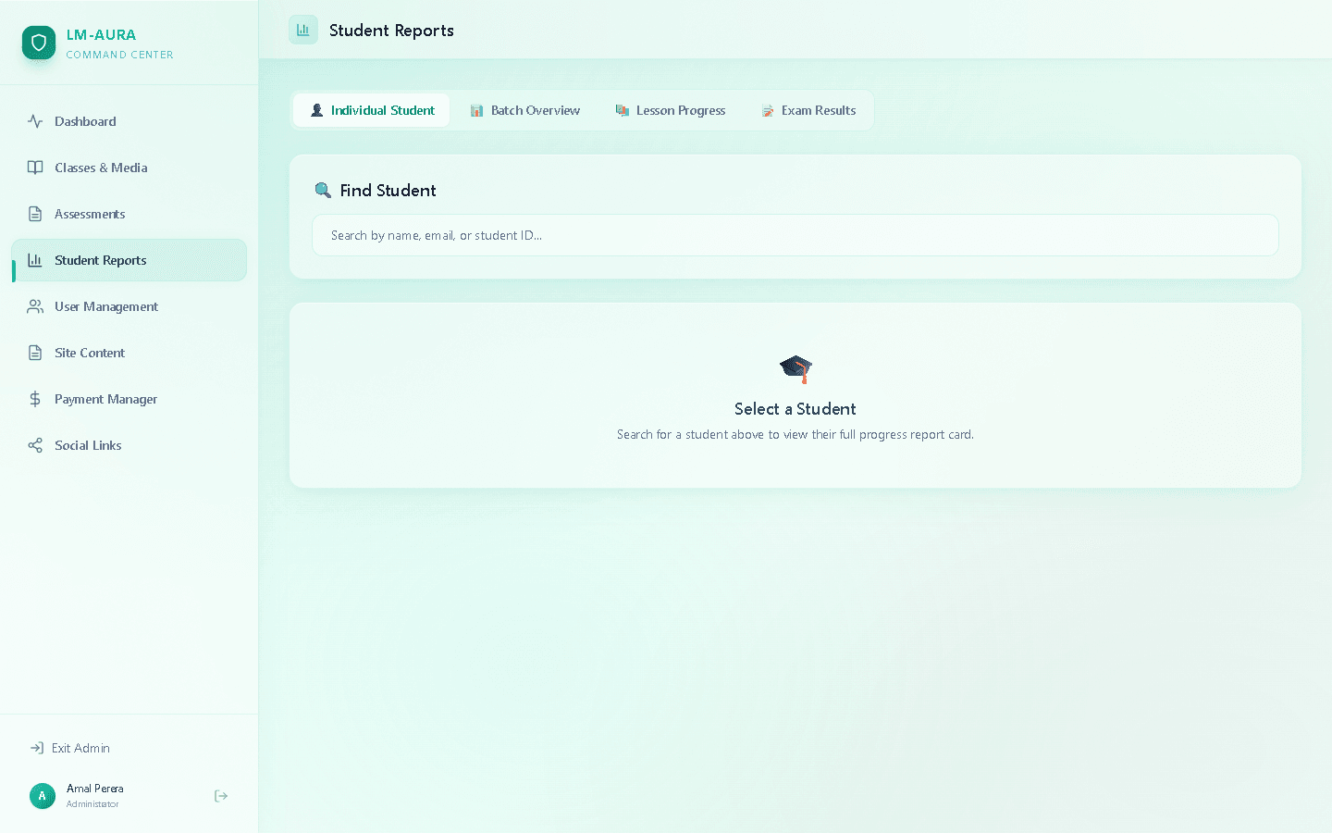This screenshot has width=1332, height=833.
Task: Open User Management
Action: click(x=129, y=306)
